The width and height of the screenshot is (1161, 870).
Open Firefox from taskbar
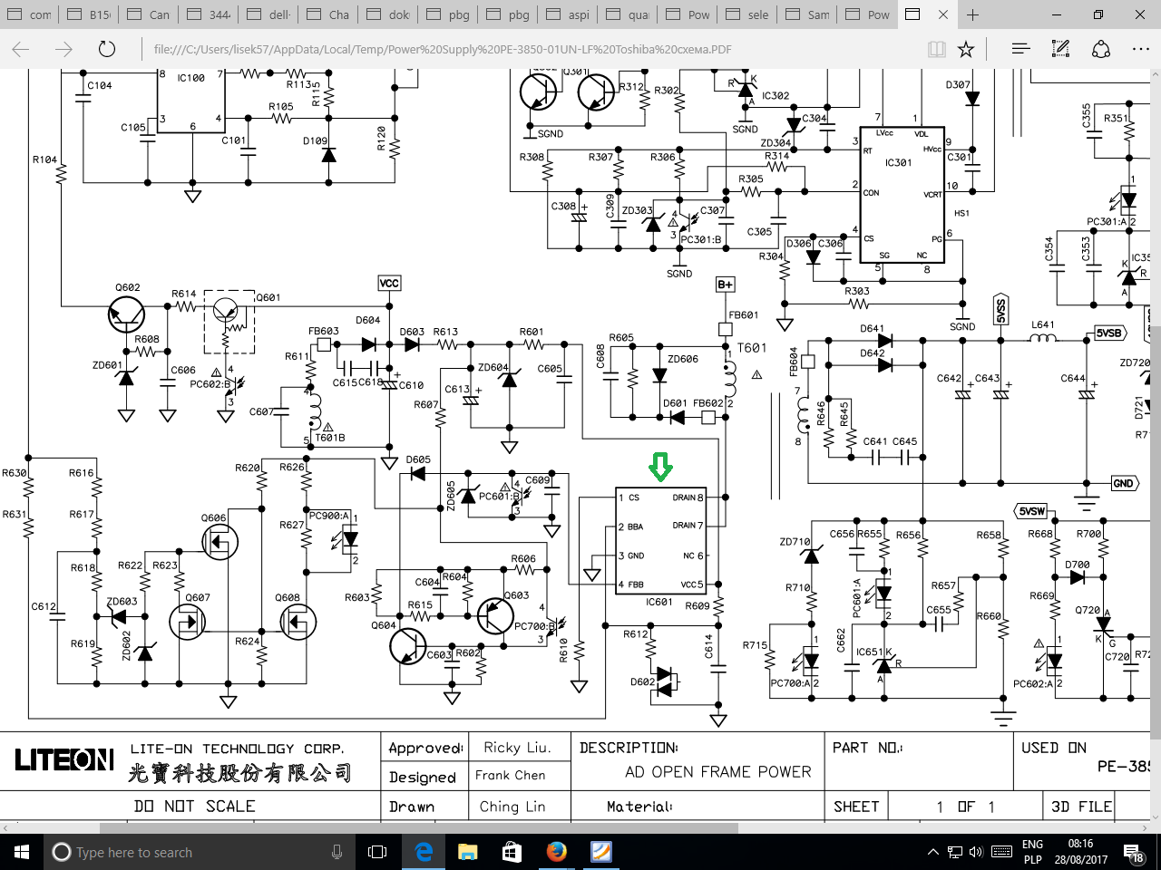(557, 852)
